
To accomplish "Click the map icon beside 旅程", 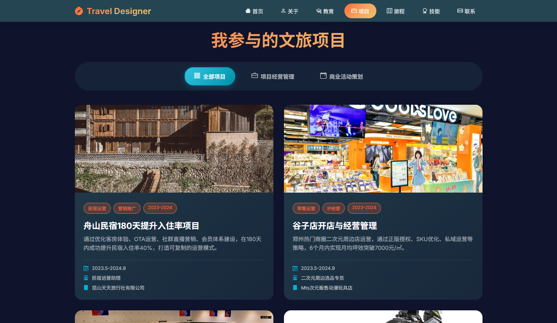I will 389,11.
